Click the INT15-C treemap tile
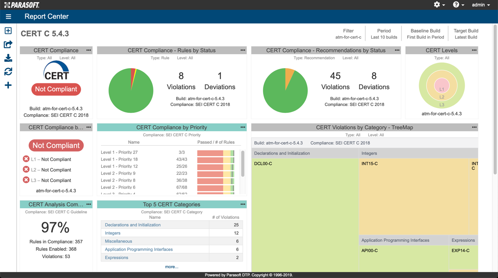This screenshot has height=278, width=498. (x=414, y=197)
